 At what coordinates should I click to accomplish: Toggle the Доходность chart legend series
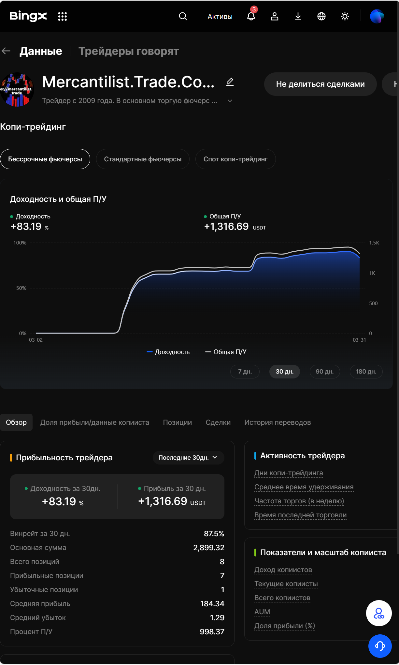168,352
